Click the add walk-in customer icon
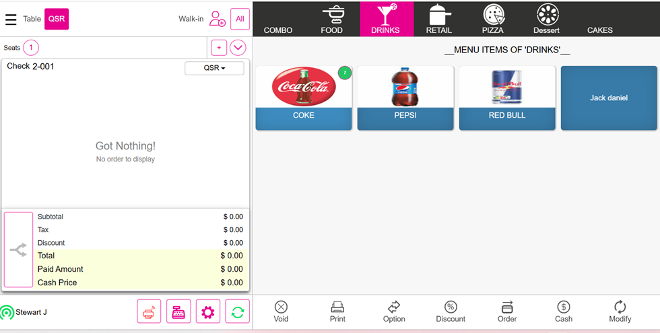 217,19
